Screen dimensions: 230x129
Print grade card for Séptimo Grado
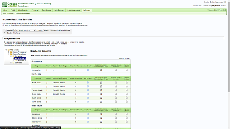(116, 118)
